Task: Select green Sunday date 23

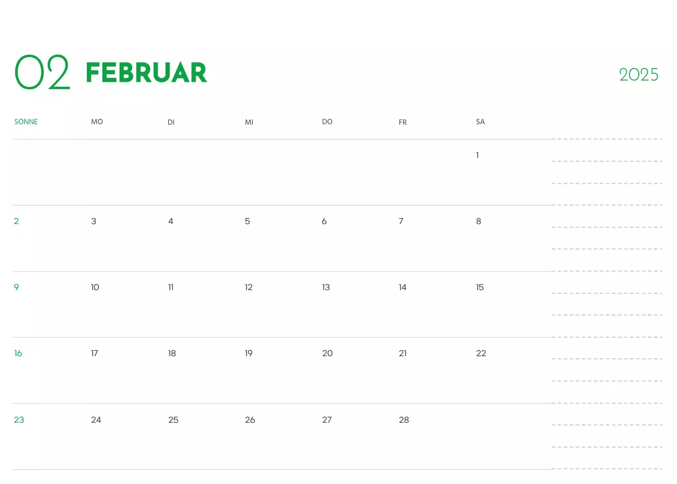Action: click(x=19, y=420)
